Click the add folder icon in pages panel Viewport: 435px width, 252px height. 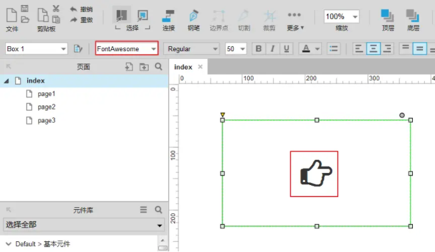tap(144, 66)
